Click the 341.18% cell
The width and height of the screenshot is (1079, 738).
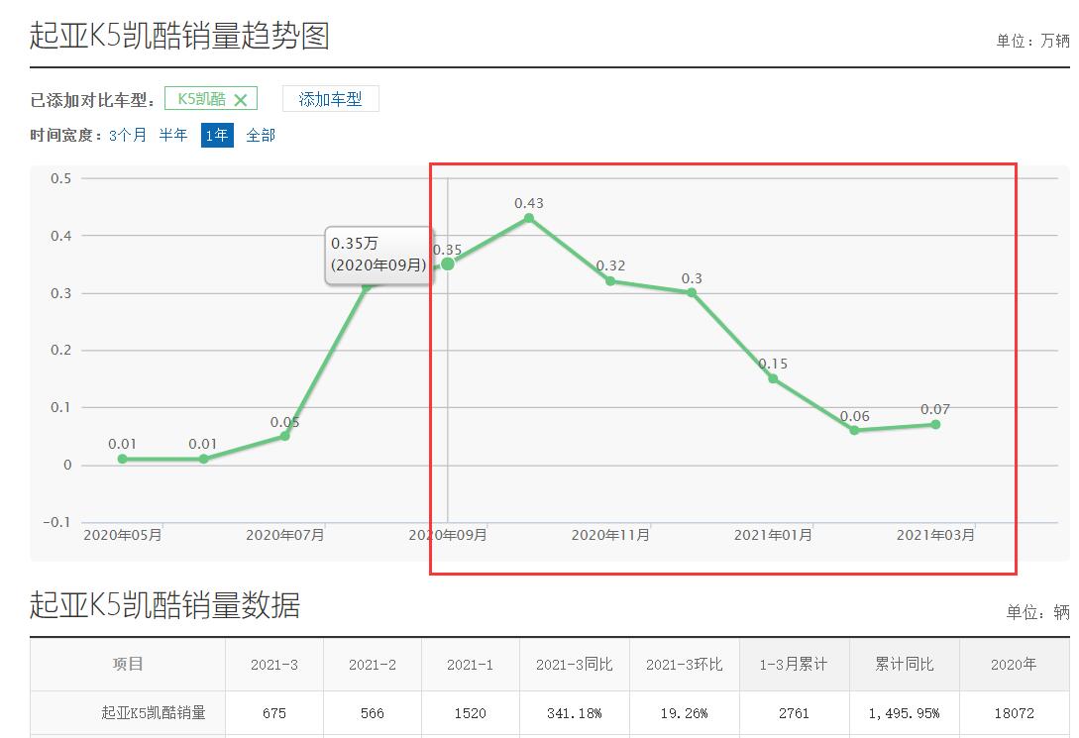click(x=574, y=713)
